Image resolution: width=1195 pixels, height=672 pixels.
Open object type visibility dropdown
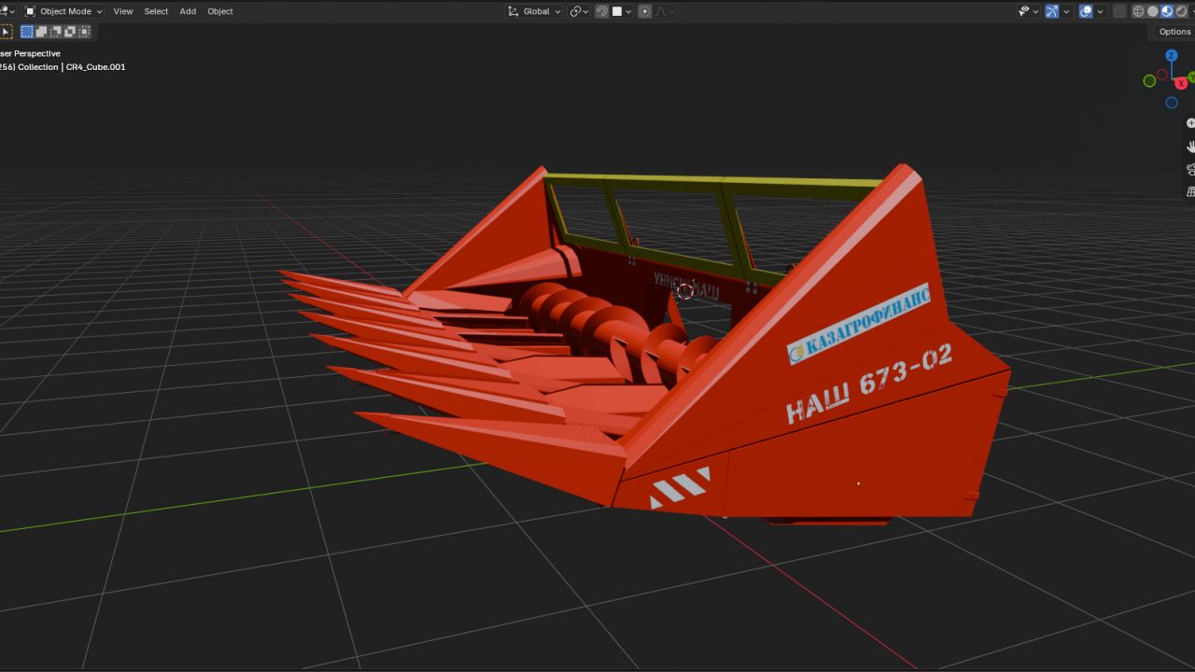1029,11
